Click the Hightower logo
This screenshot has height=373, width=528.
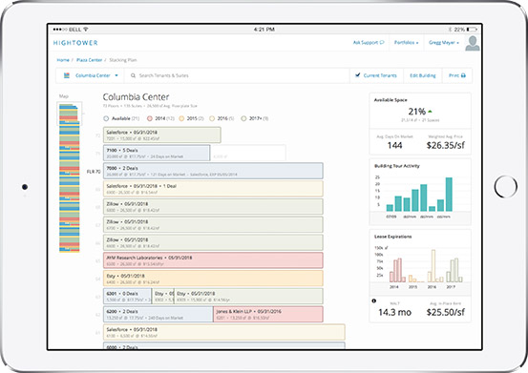tap(75, 43)
